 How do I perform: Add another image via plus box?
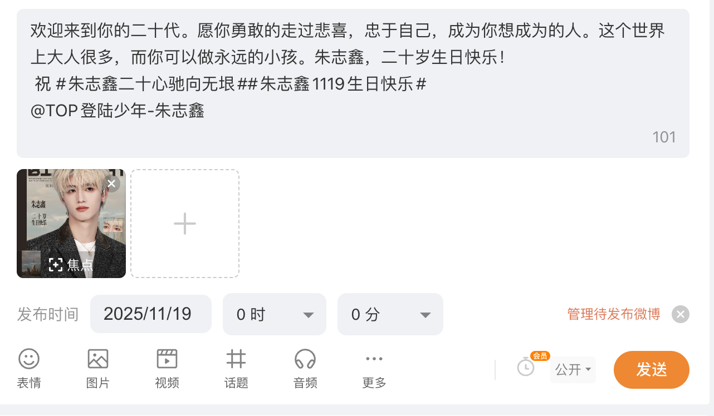click(x=185, y=224)
